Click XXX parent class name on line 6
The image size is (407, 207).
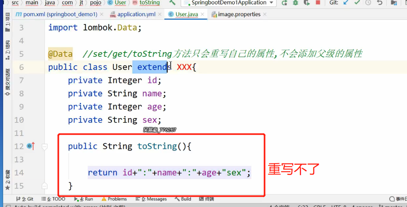184,67
